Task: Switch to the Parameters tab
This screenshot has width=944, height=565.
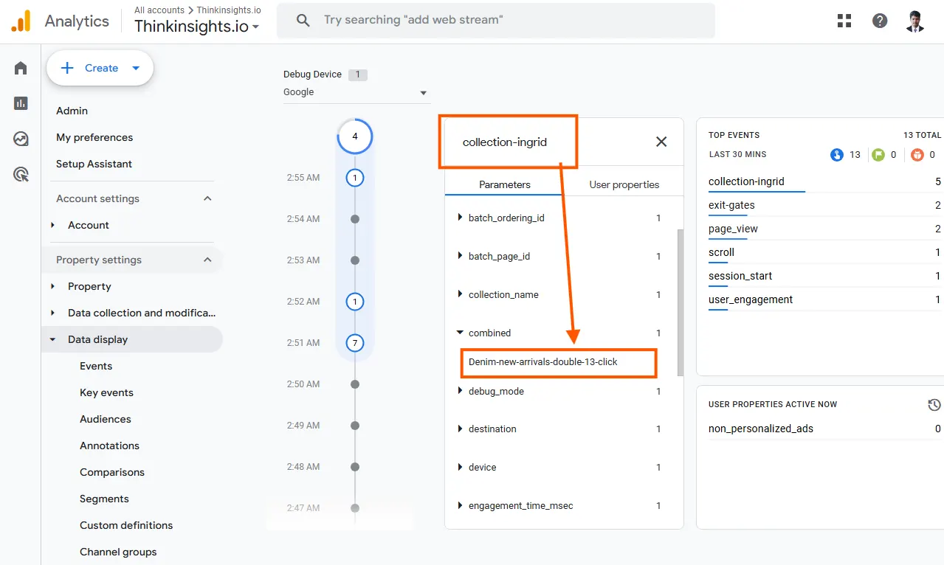Action: [x=505, y=184]
